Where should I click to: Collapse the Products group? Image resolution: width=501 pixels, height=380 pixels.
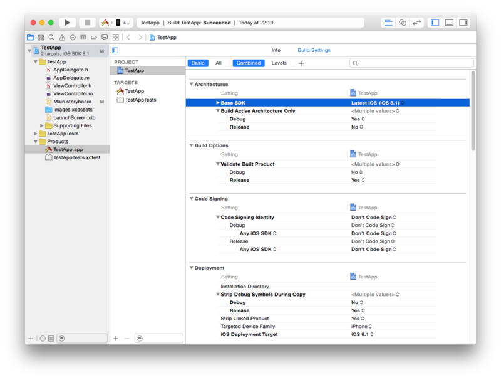pyautogui.click(x=36, y=142)
